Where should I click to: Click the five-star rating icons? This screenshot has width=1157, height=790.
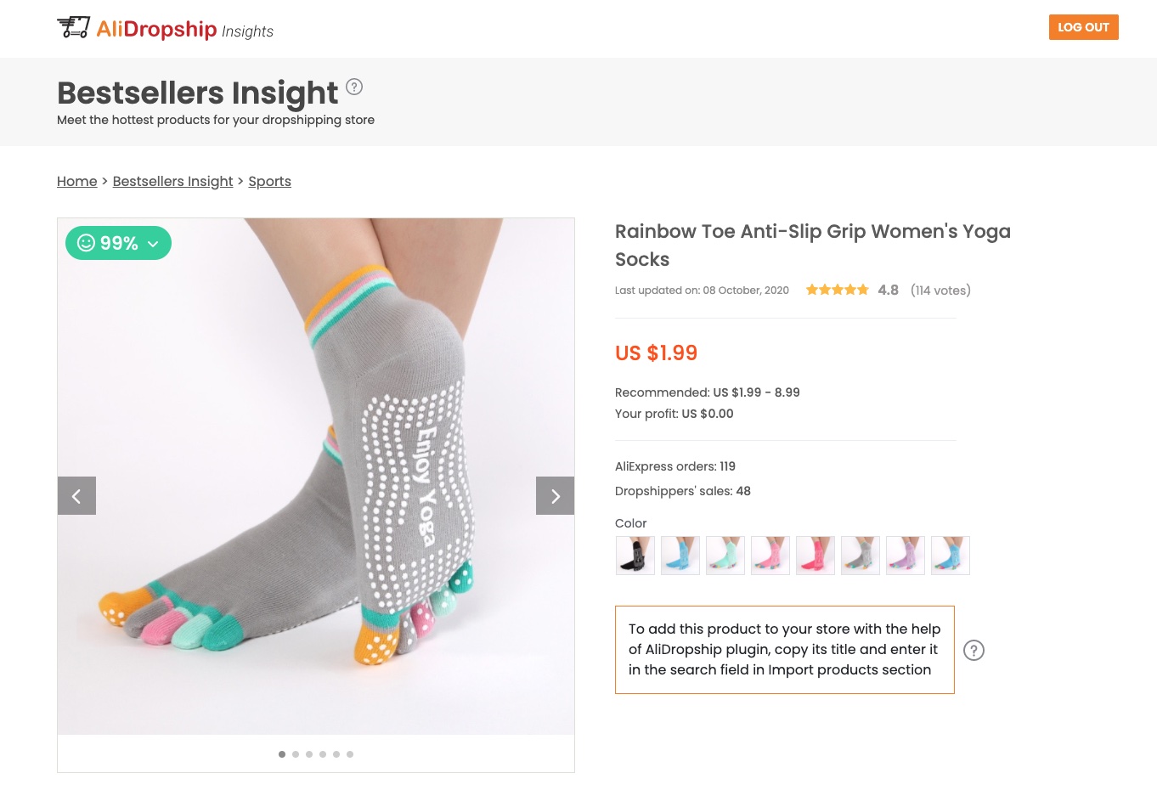tap(837, 290)
